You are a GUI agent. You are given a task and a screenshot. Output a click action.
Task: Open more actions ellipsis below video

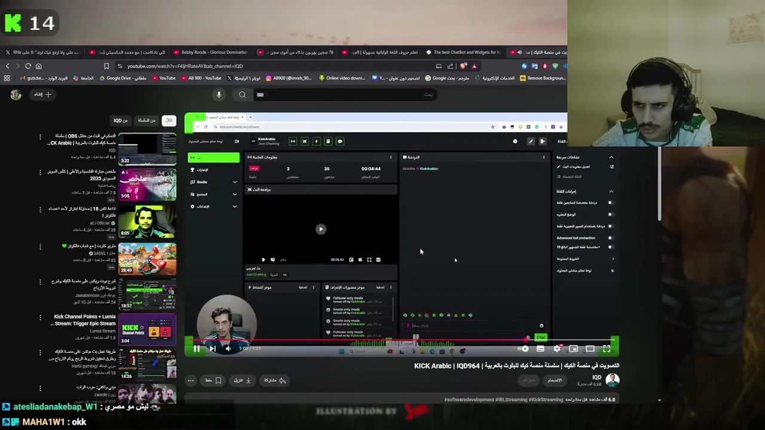[x=191, y=380]
